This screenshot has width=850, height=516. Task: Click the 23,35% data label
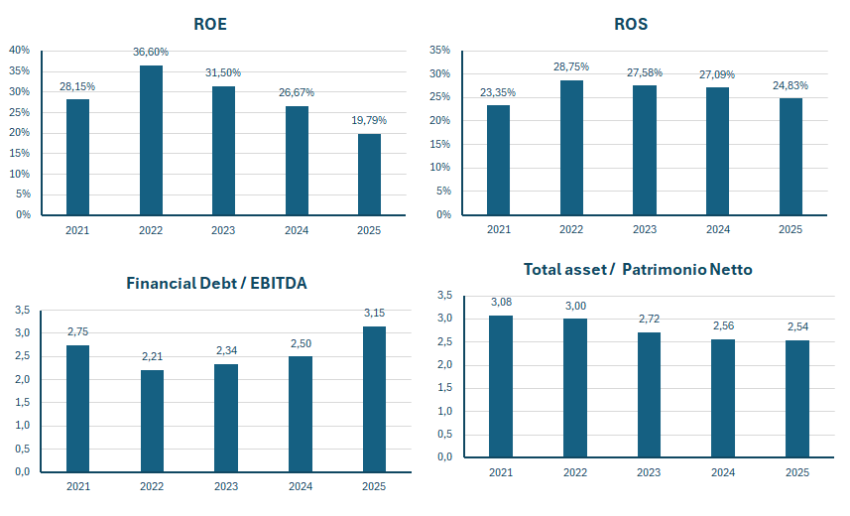(498, 93)
